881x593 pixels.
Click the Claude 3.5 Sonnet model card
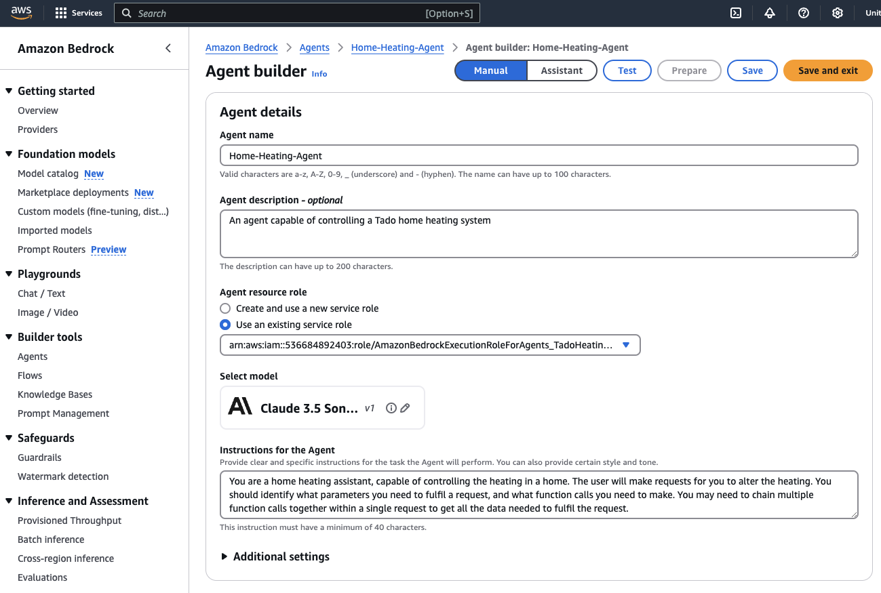tap(322, 408)
